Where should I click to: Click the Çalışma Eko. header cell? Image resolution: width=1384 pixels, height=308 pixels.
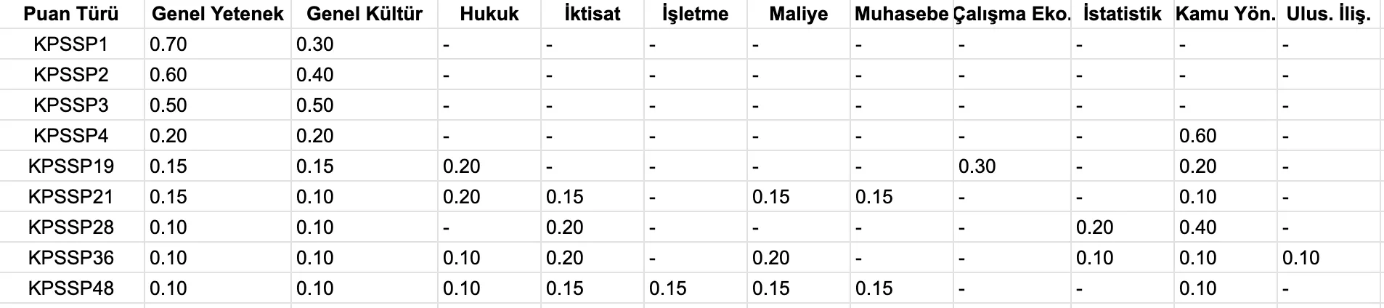pos(1011,14)
